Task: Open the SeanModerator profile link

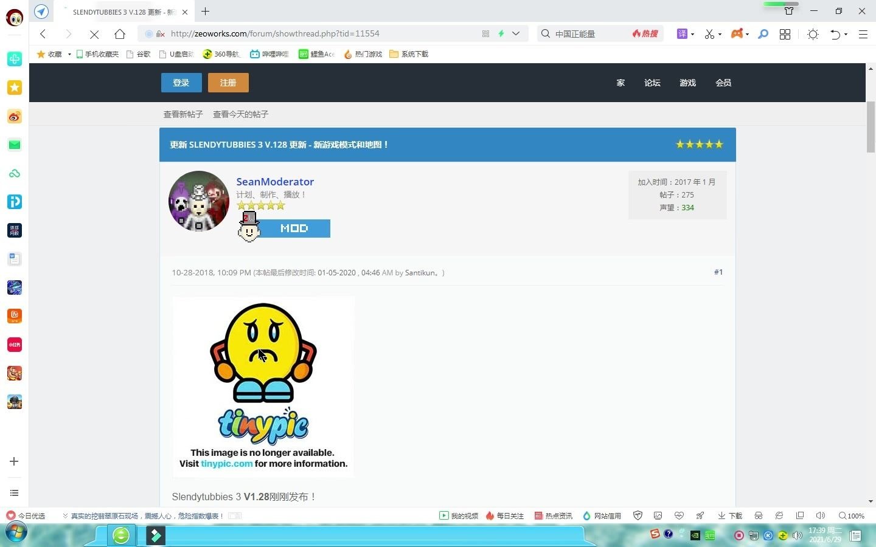Action: pyautogui.click(x=275, y=182)
